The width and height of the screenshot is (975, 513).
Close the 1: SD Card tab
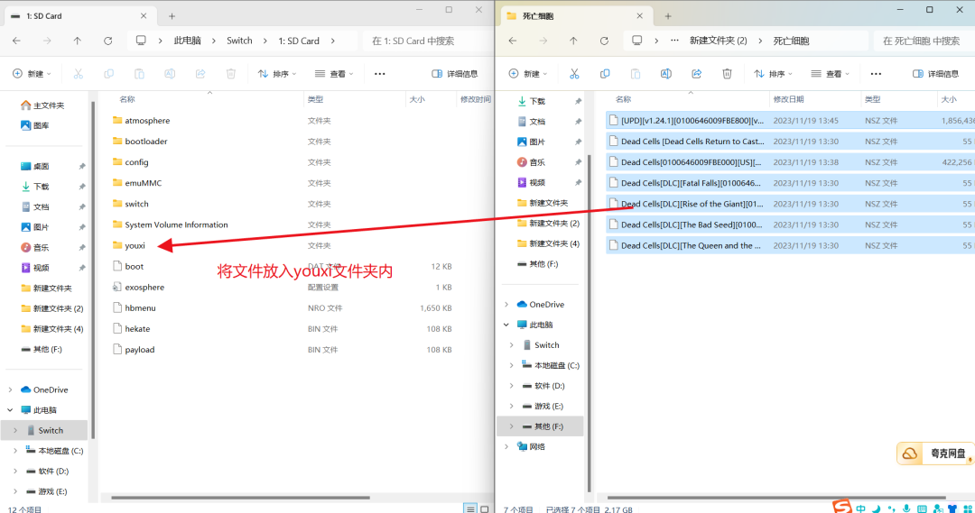[x=144, y=16]
